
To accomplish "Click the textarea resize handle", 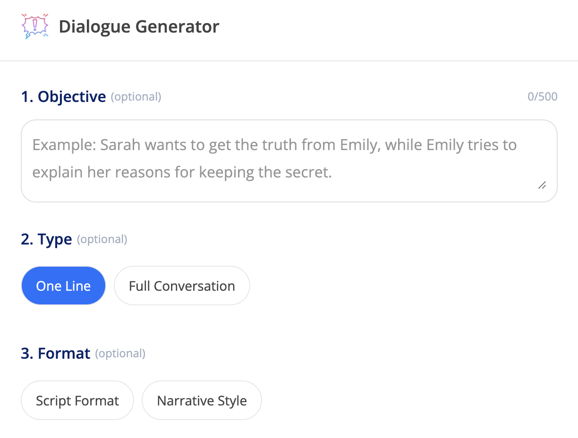I will pos(542,185).
